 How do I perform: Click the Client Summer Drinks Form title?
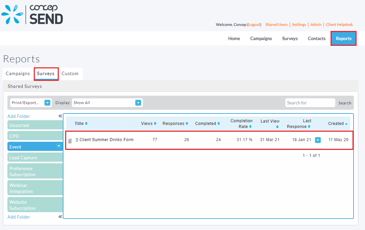click(x=106, y=140)
